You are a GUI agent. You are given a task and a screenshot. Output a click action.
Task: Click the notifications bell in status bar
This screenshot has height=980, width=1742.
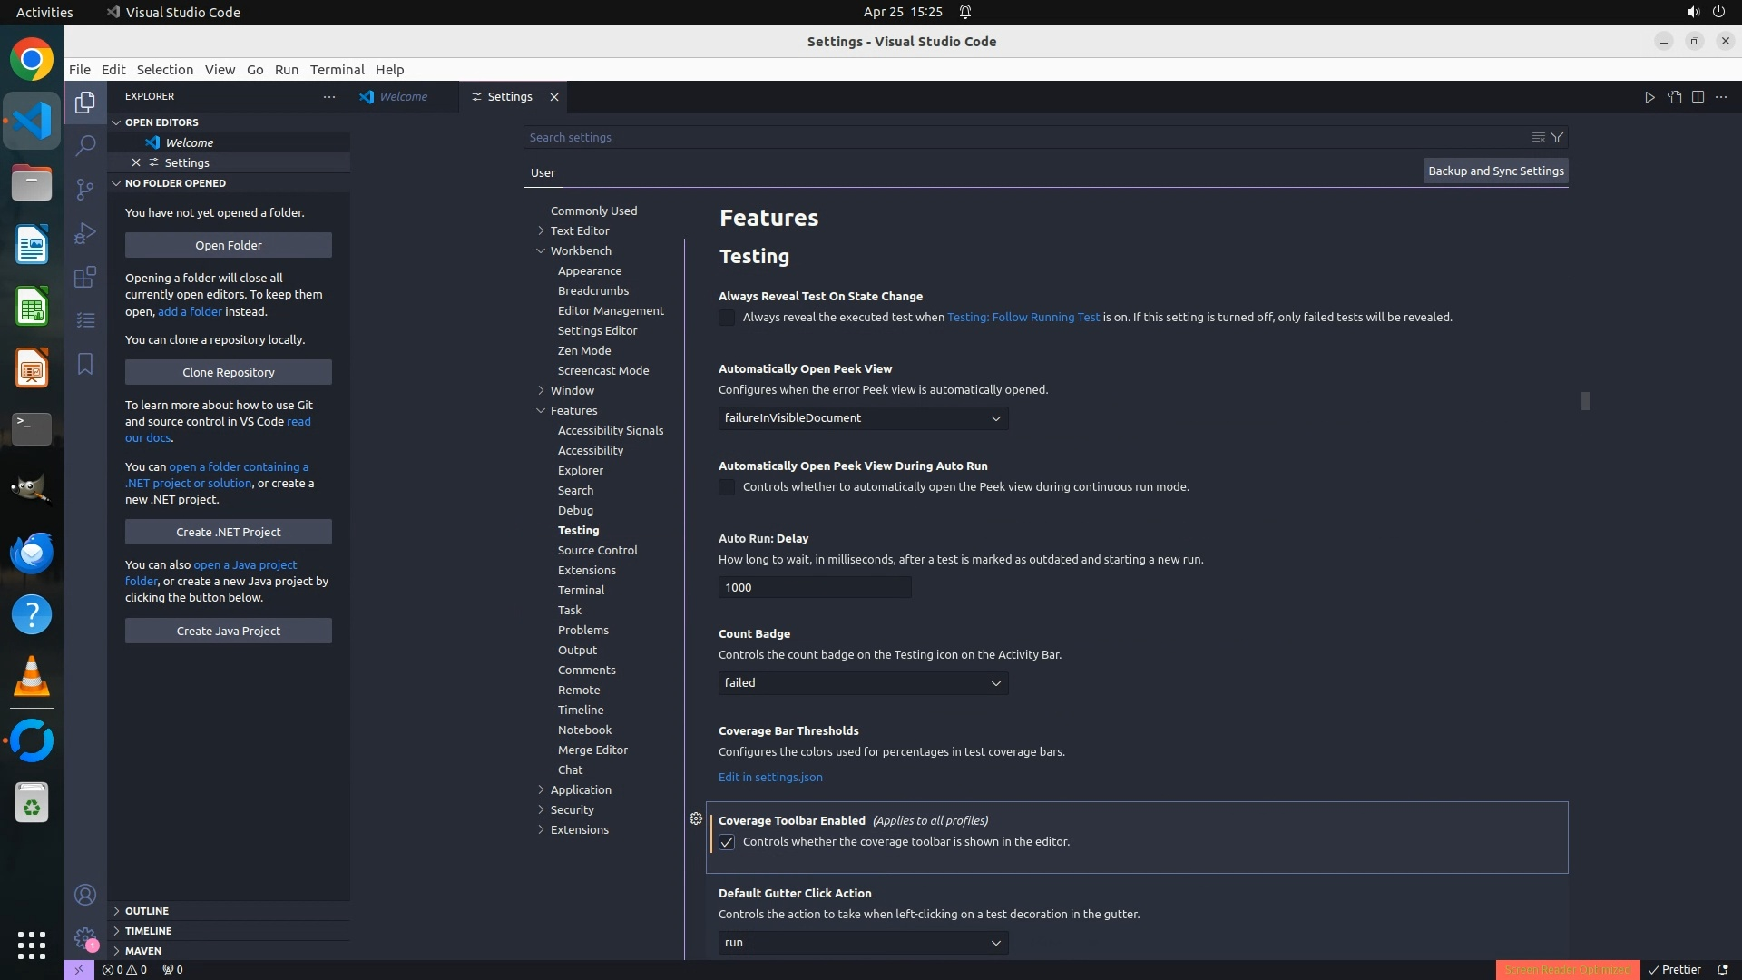click(x=1722, y=969)
